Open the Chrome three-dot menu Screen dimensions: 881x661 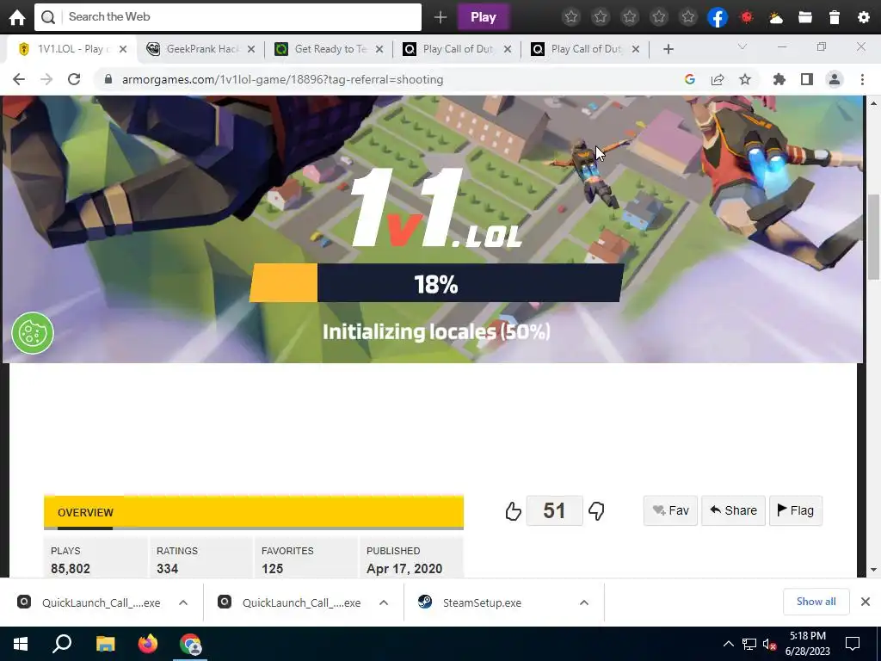point(862,79)
